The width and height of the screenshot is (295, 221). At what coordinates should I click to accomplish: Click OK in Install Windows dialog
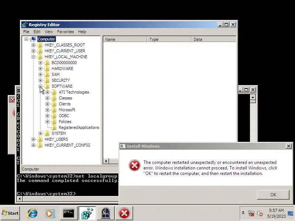point(273,195)
